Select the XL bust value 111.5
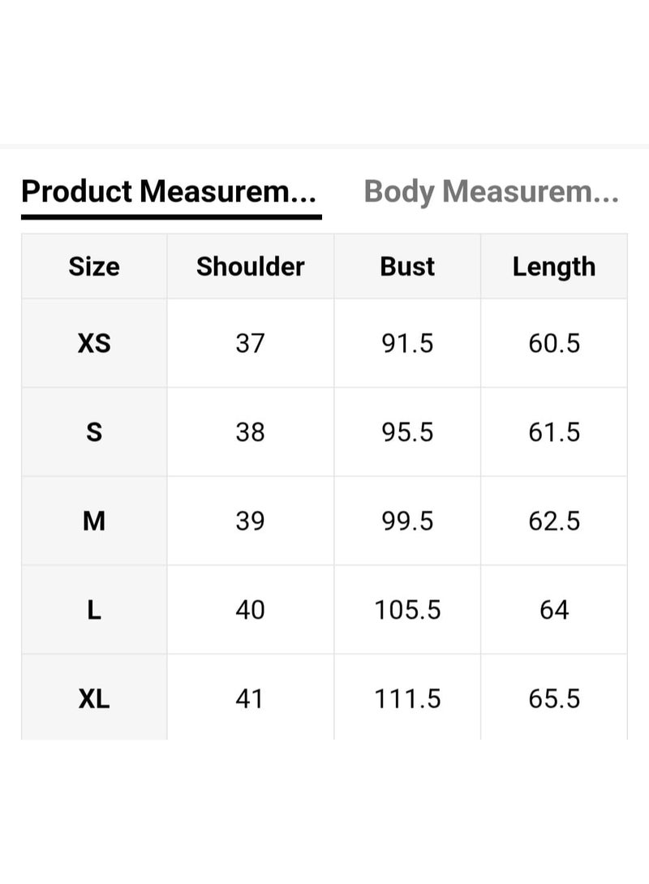649x884 pixels. pos(407,698)
